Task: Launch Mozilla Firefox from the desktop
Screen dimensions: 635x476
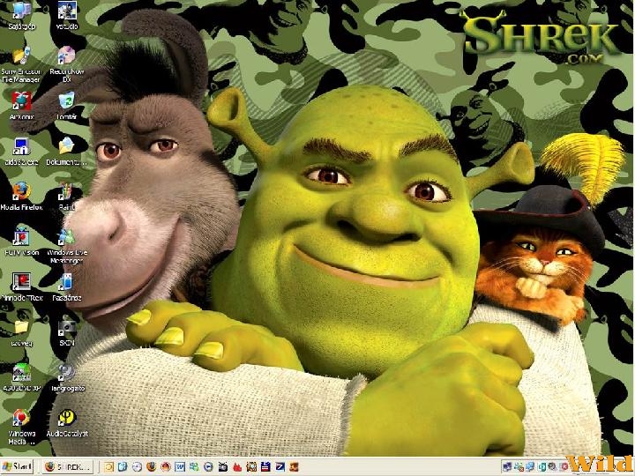Action: click(x=21, y=197)
